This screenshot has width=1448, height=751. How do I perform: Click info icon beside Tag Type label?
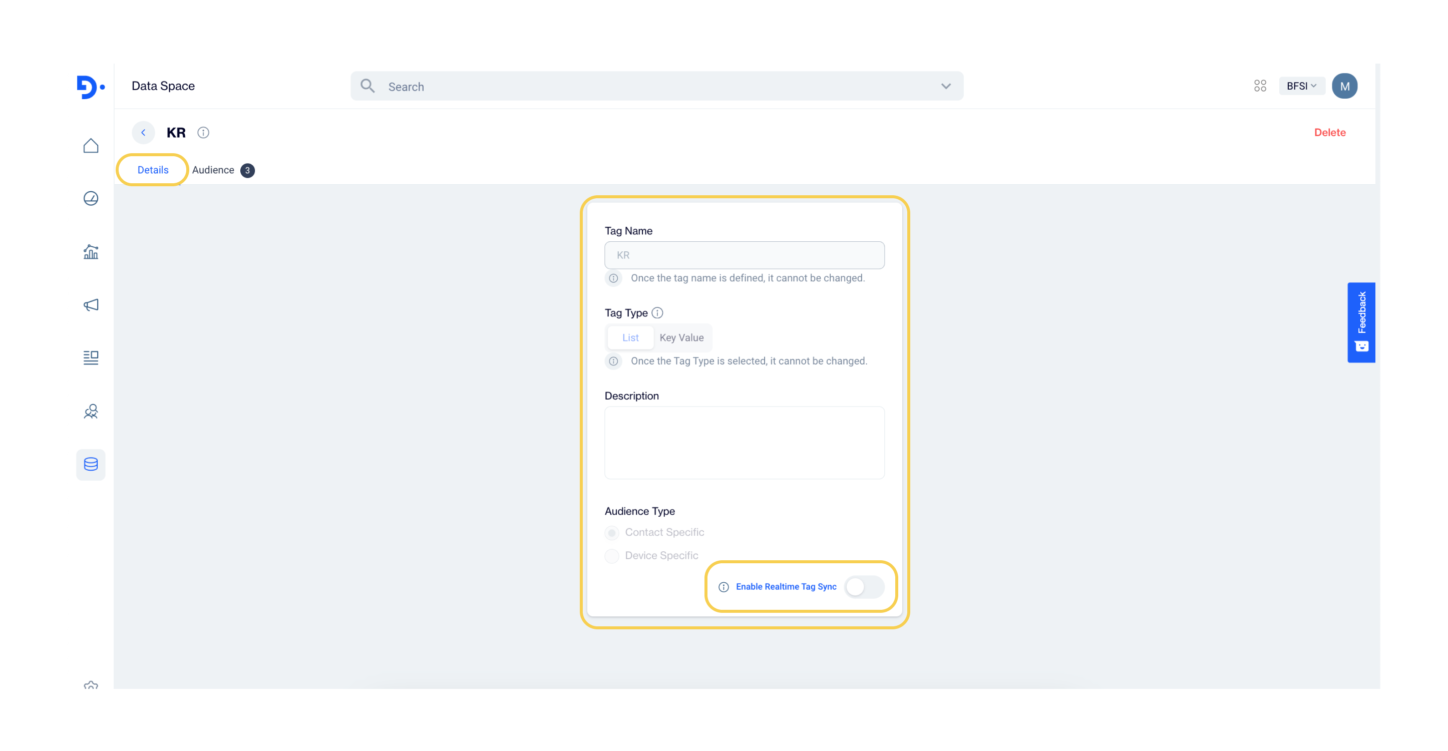[x=657, y=312]
